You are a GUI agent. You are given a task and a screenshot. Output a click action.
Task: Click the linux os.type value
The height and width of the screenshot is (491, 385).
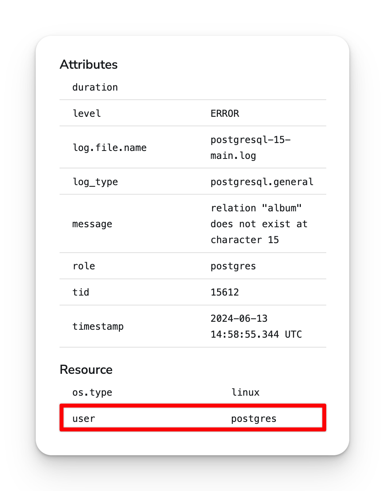[246, 392]
